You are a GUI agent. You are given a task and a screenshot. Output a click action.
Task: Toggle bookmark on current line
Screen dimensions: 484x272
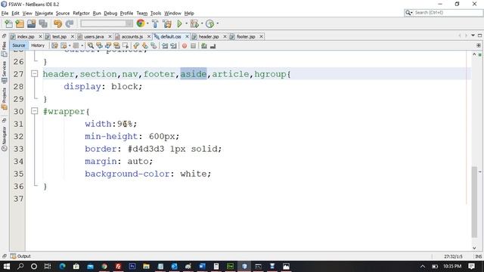(x=154, y=45)
